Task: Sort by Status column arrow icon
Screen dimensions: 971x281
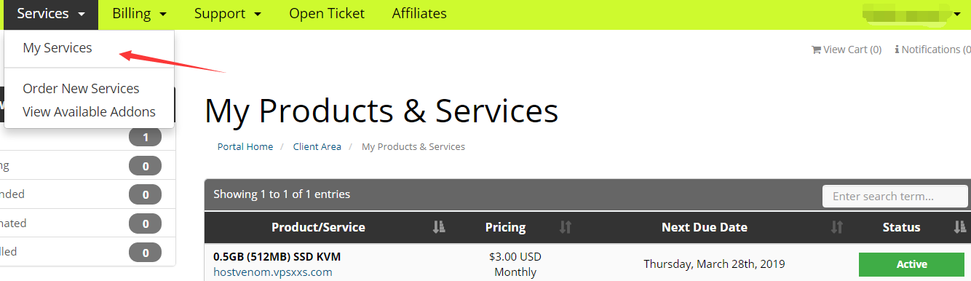Action: coord(959,227)
